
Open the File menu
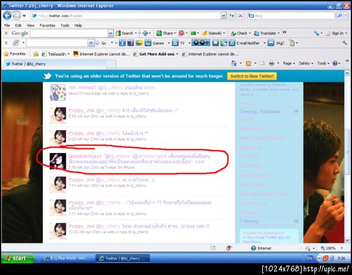pos(7,25)
